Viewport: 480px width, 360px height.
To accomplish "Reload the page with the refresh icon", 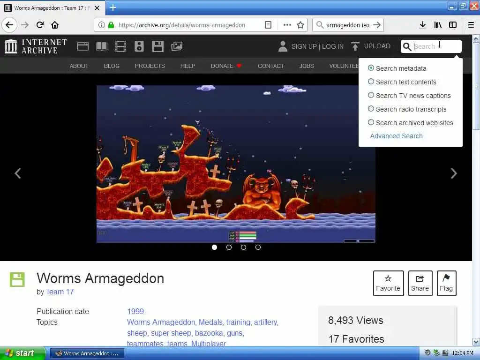I will click(40, 25).
